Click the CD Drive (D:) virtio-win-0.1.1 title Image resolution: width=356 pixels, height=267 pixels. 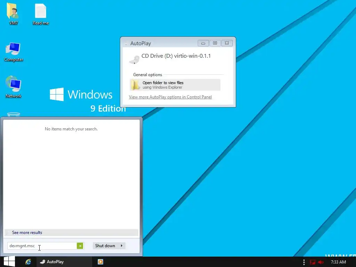coord(176,56)
